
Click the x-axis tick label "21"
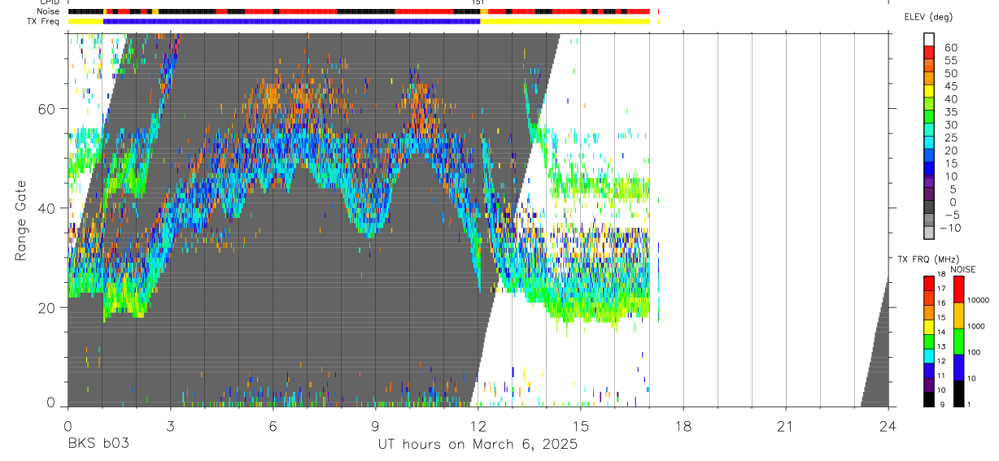point(786,426)
